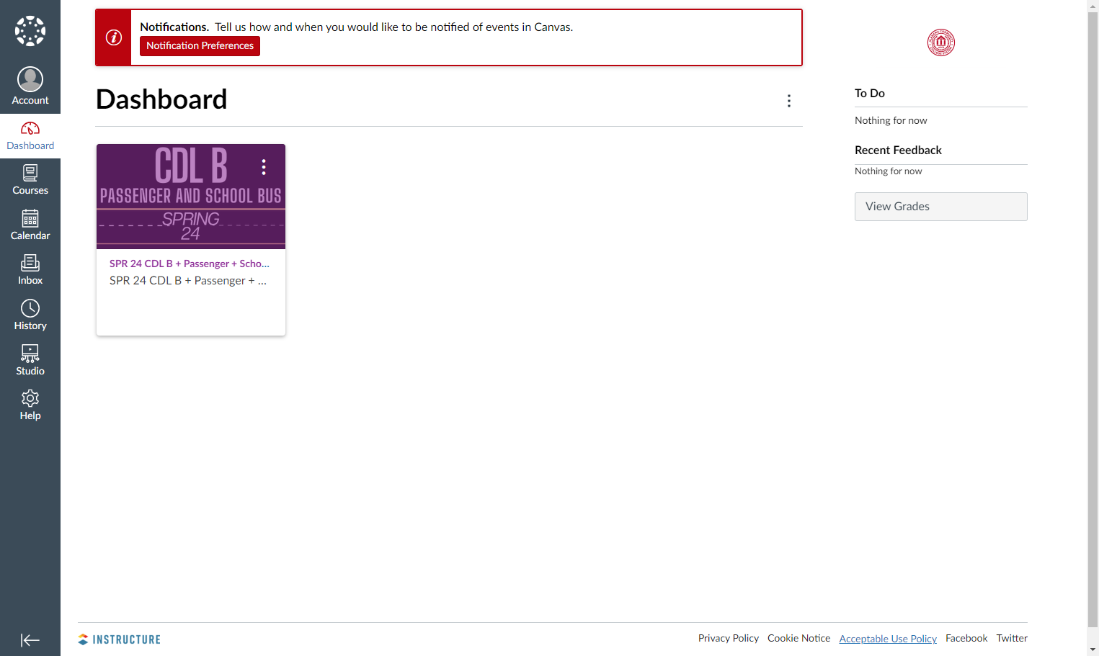
Task: Click the 'Recent Feedback' heading text
Action: click(x=898, y=150)
